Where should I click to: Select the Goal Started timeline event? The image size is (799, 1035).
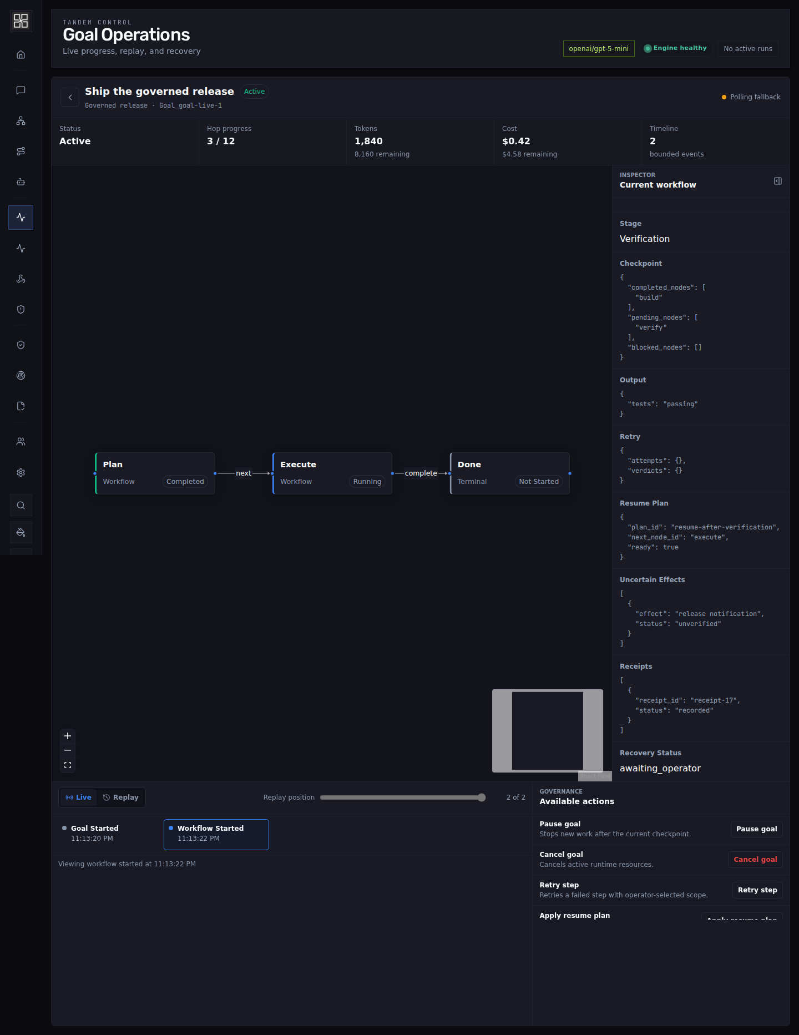(x=109, y=834)
